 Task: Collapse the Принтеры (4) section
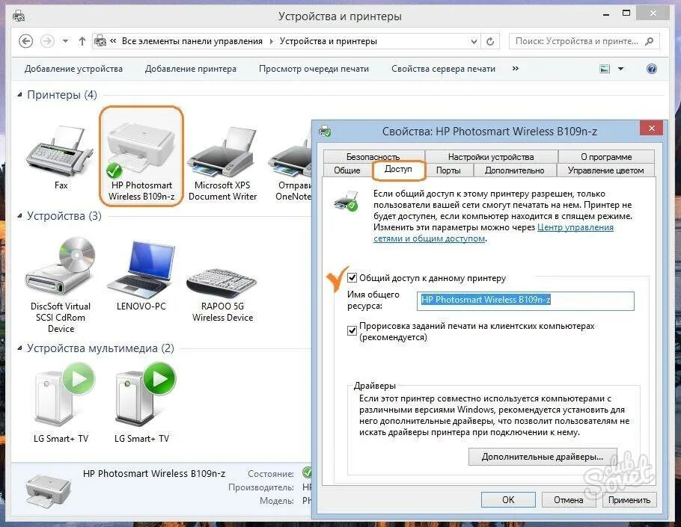tap(19, 95)
